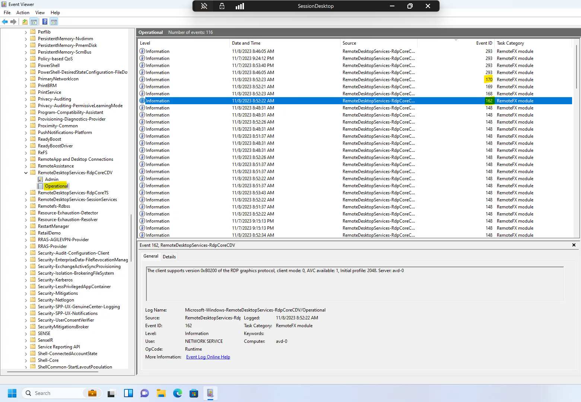Click the Event Viewer taskbar icon
The width and height of the screenshot is (581, 402).
[x=210, y=393]
